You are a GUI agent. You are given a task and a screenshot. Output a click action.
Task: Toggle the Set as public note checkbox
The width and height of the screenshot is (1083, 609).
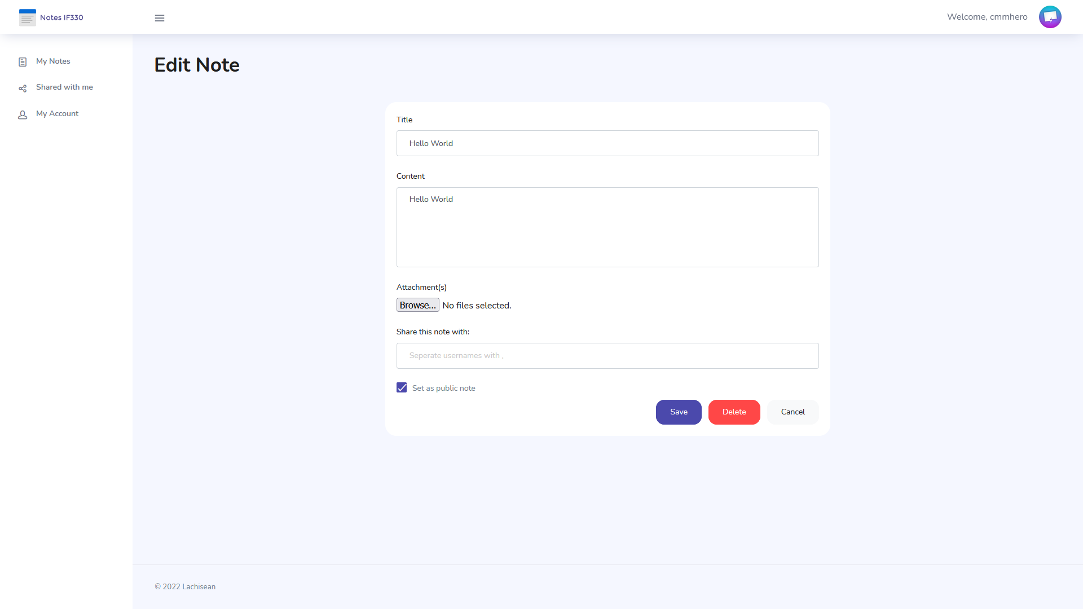coord(402,387)
